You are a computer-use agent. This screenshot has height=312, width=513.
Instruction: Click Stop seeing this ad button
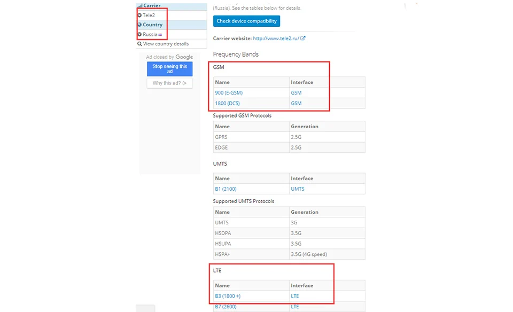170,69
